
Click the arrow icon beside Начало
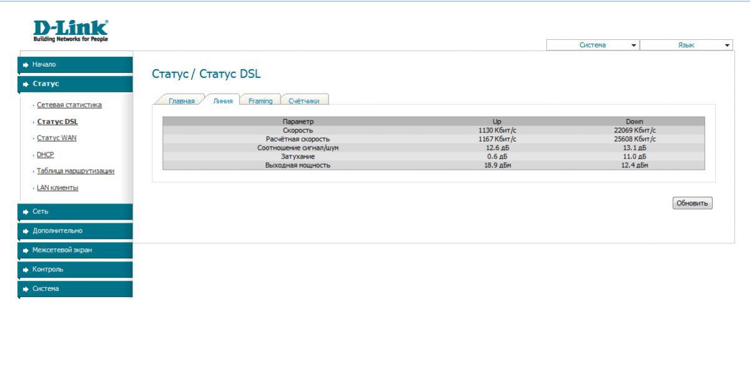26,65
